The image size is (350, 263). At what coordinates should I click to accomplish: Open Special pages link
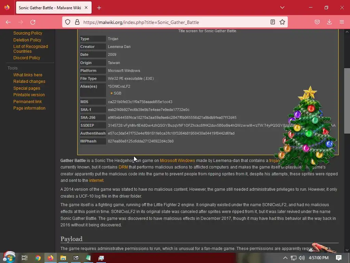(x=27, y=88)
